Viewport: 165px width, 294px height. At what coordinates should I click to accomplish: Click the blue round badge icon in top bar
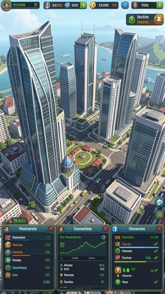[x=125, y=5]
